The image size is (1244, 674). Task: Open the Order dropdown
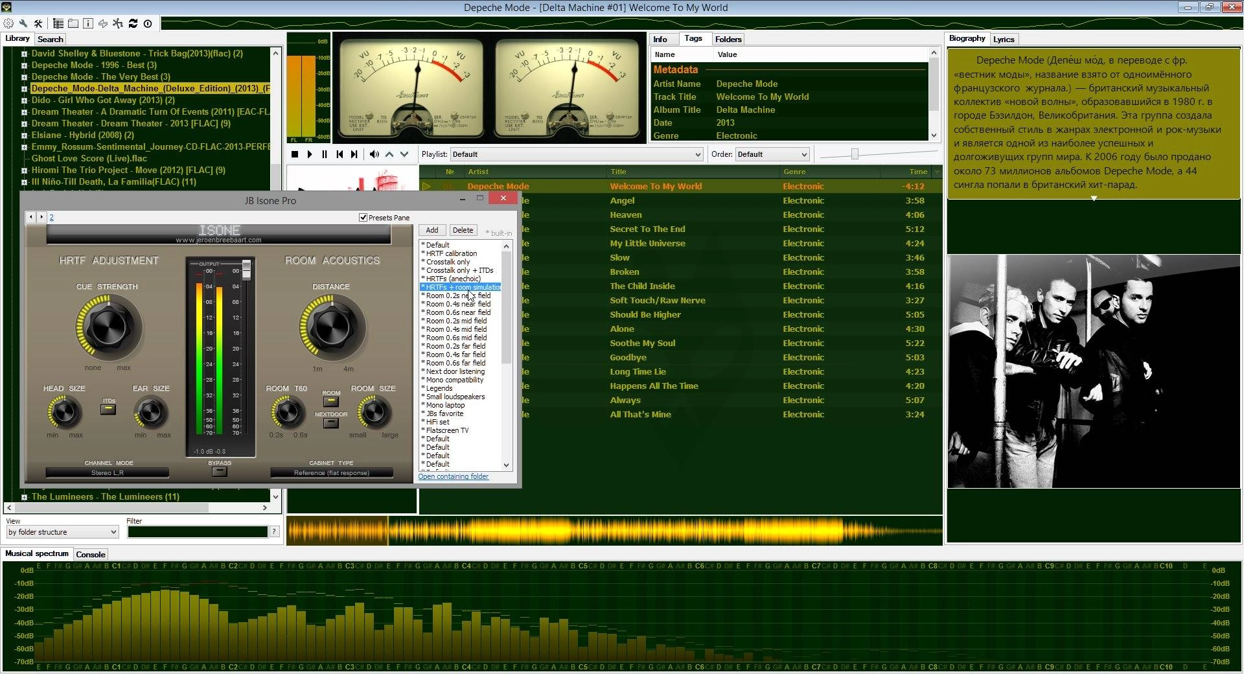coord(772,154)
